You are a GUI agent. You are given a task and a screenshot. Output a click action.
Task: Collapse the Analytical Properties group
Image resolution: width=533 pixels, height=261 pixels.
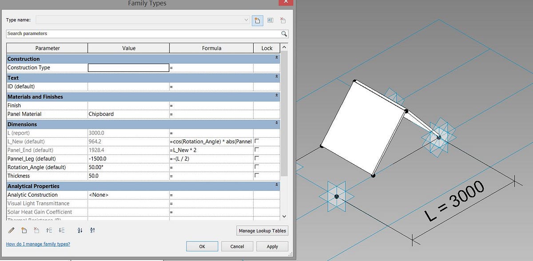click(277, 186)
